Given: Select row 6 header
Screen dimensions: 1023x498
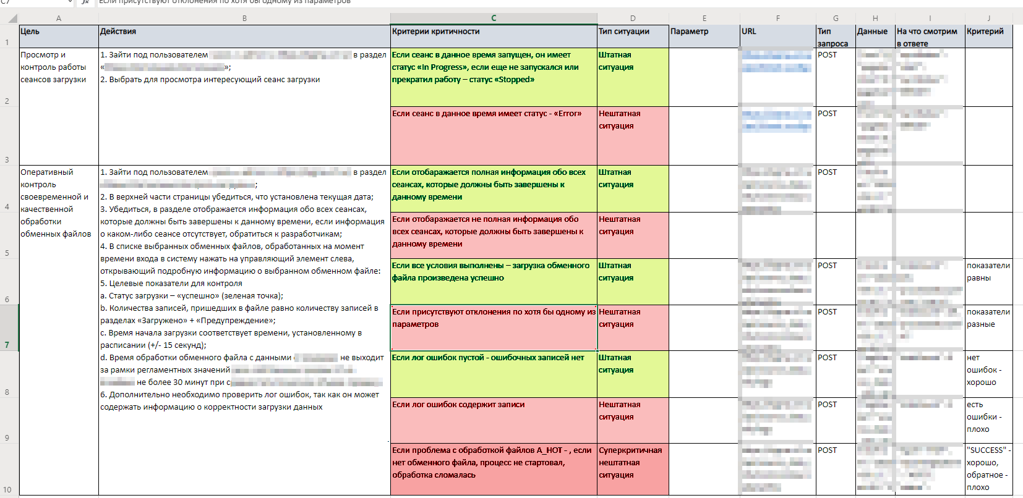Looking at the screenshot, I should (9, 282).
